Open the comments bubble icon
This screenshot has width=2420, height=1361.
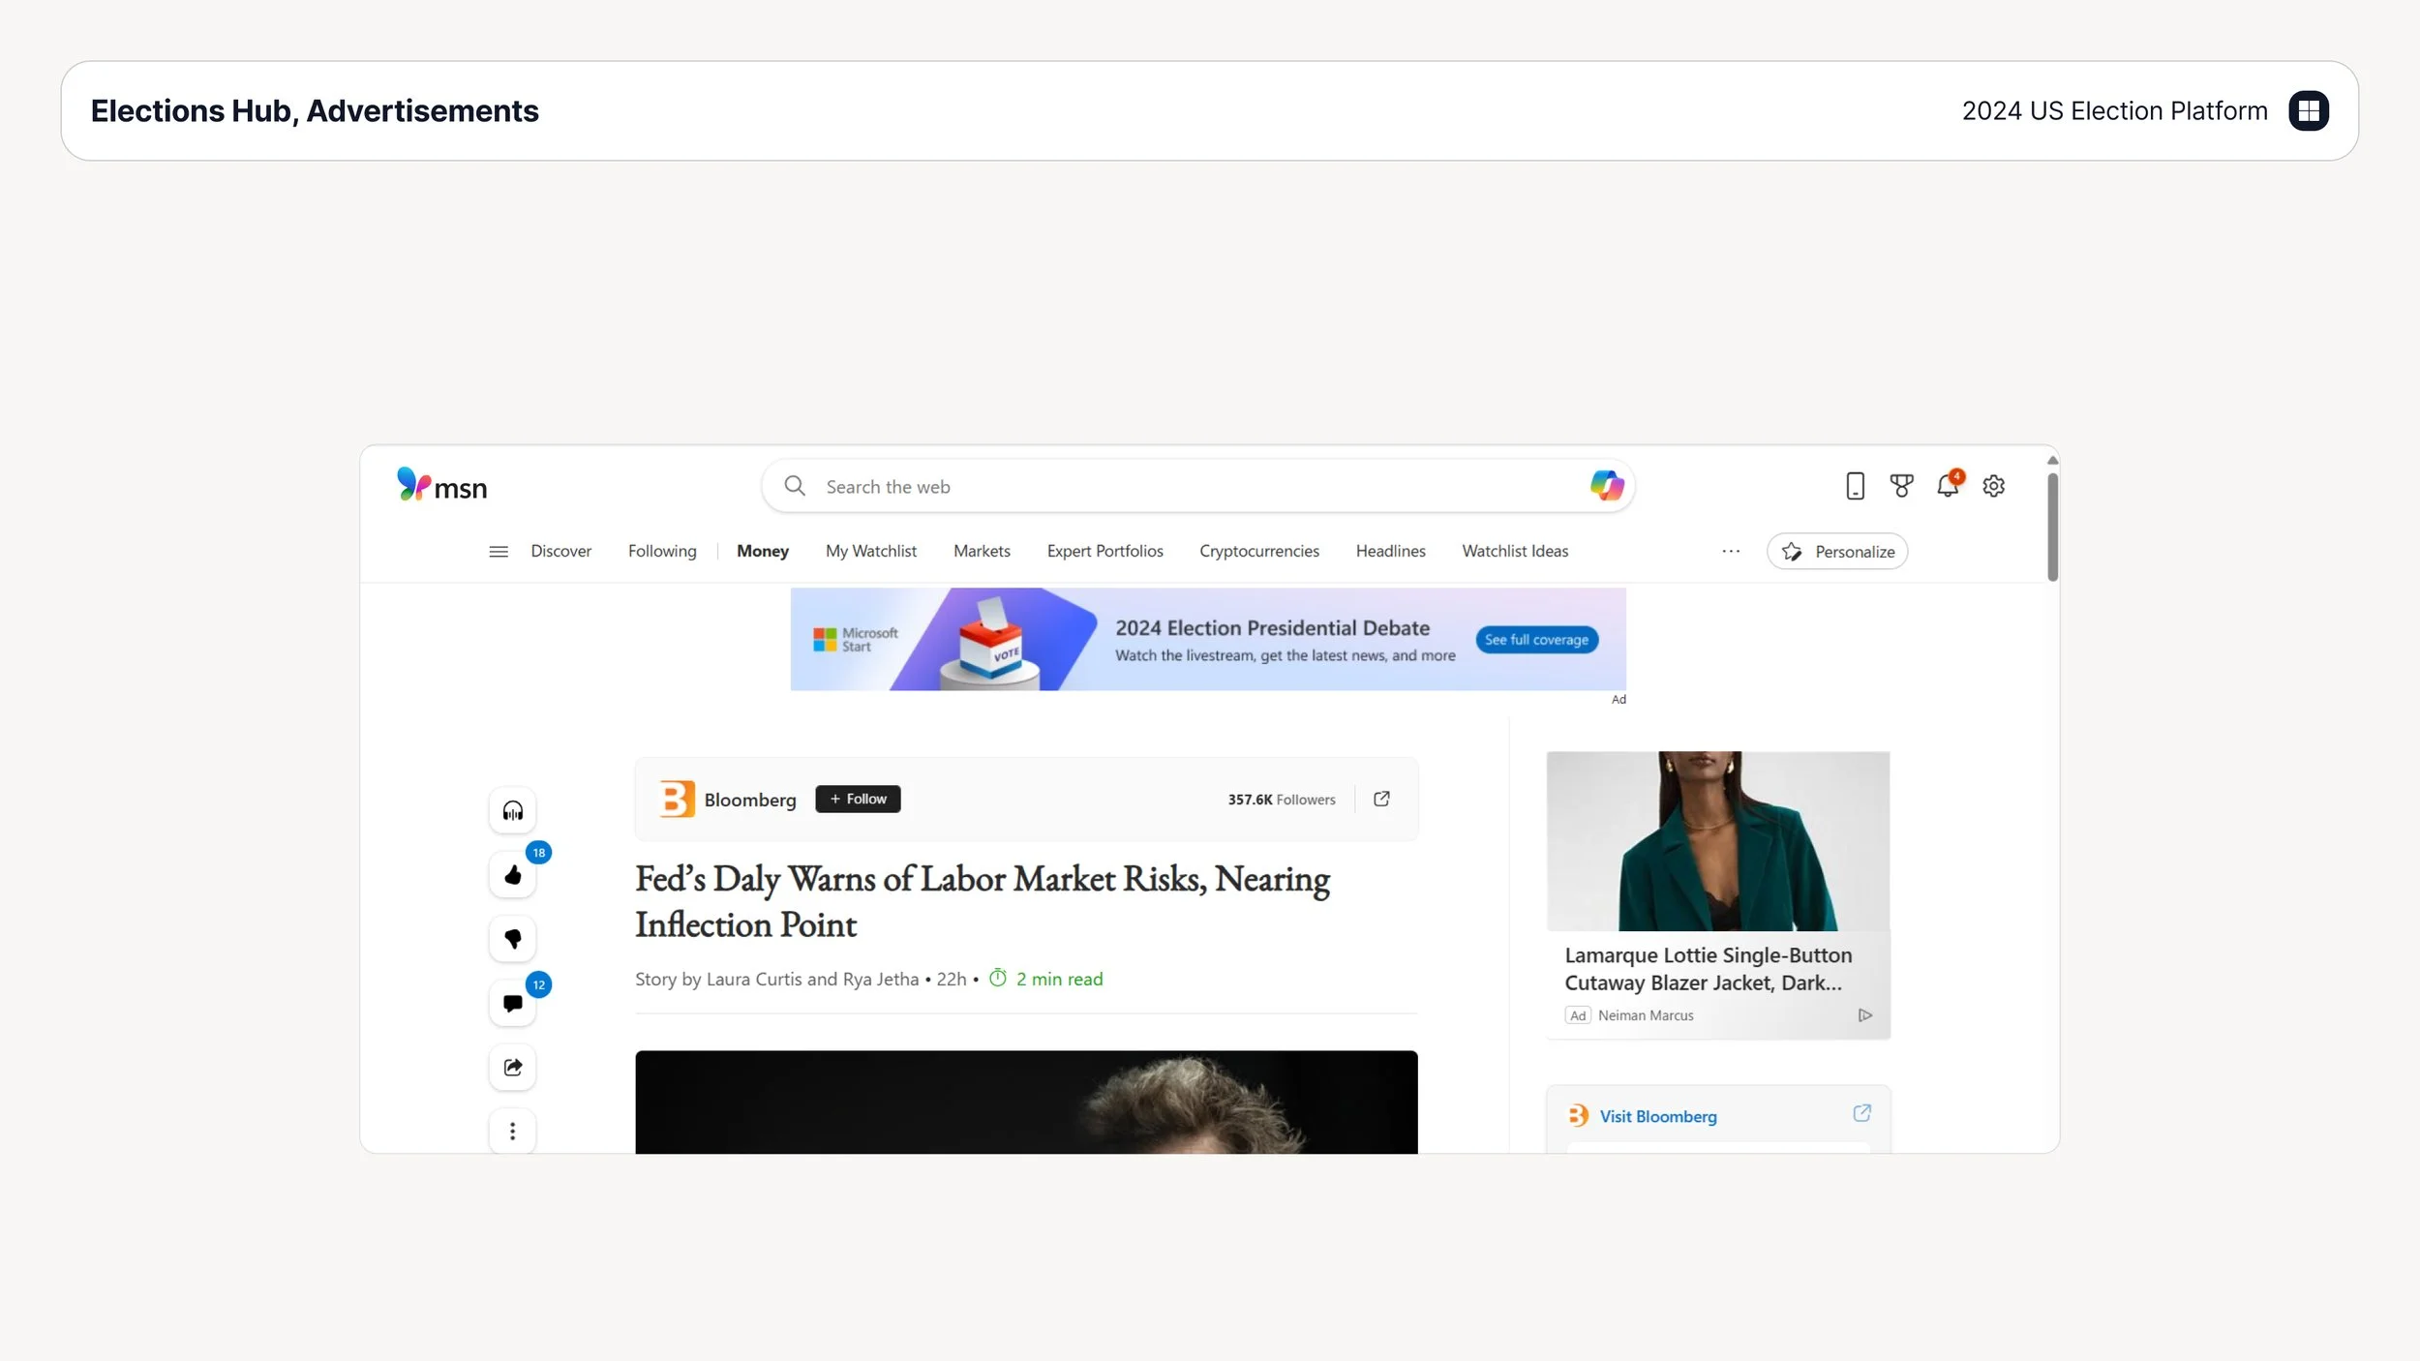512,1003
